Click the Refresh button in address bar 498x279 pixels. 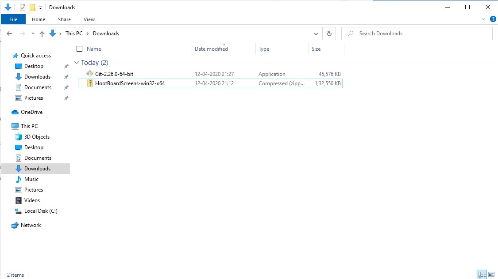[329, 34]
